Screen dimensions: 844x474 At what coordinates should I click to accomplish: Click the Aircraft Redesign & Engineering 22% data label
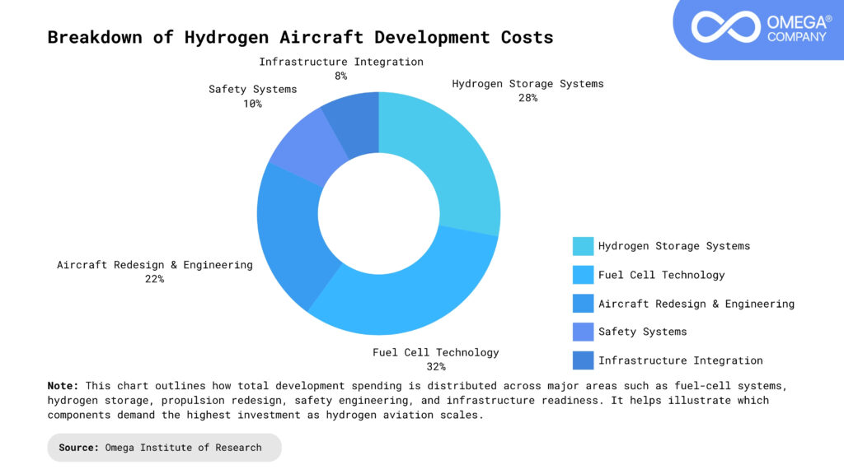click(x=155, y=272)
